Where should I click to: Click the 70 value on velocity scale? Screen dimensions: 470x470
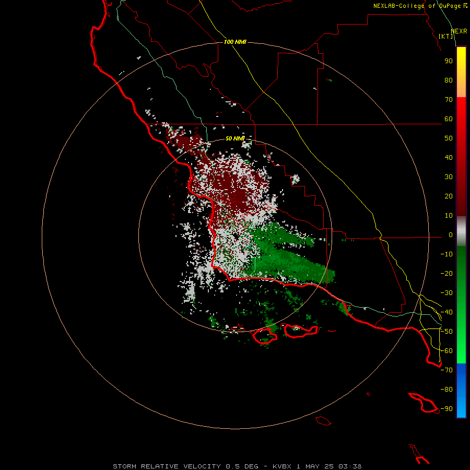[x=449, y=100]
